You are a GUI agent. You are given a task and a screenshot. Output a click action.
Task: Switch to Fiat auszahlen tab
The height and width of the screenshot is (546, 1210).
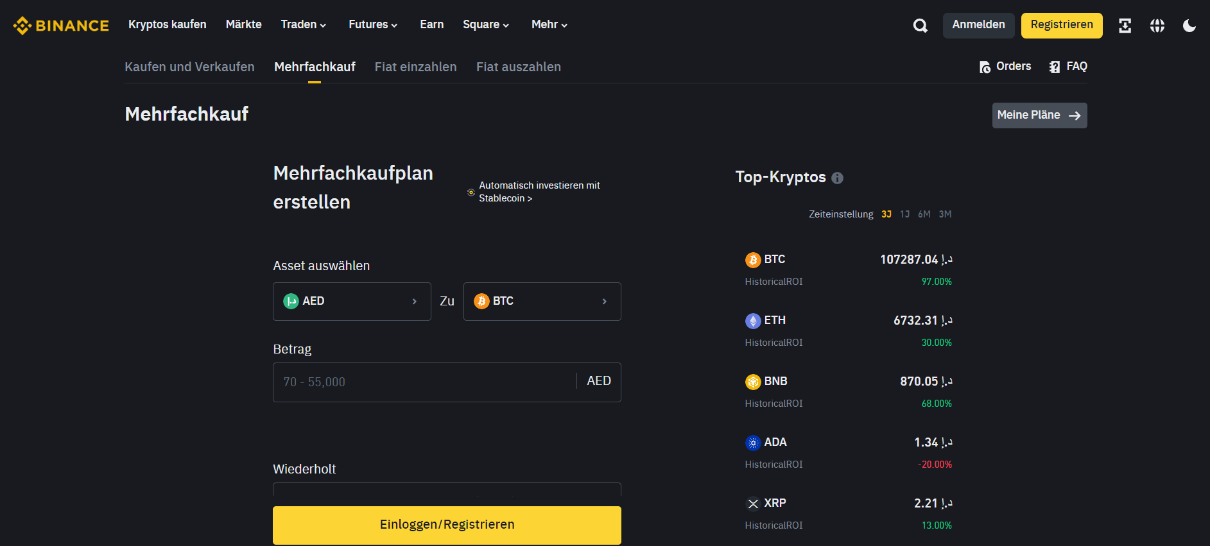pos(519,67)
